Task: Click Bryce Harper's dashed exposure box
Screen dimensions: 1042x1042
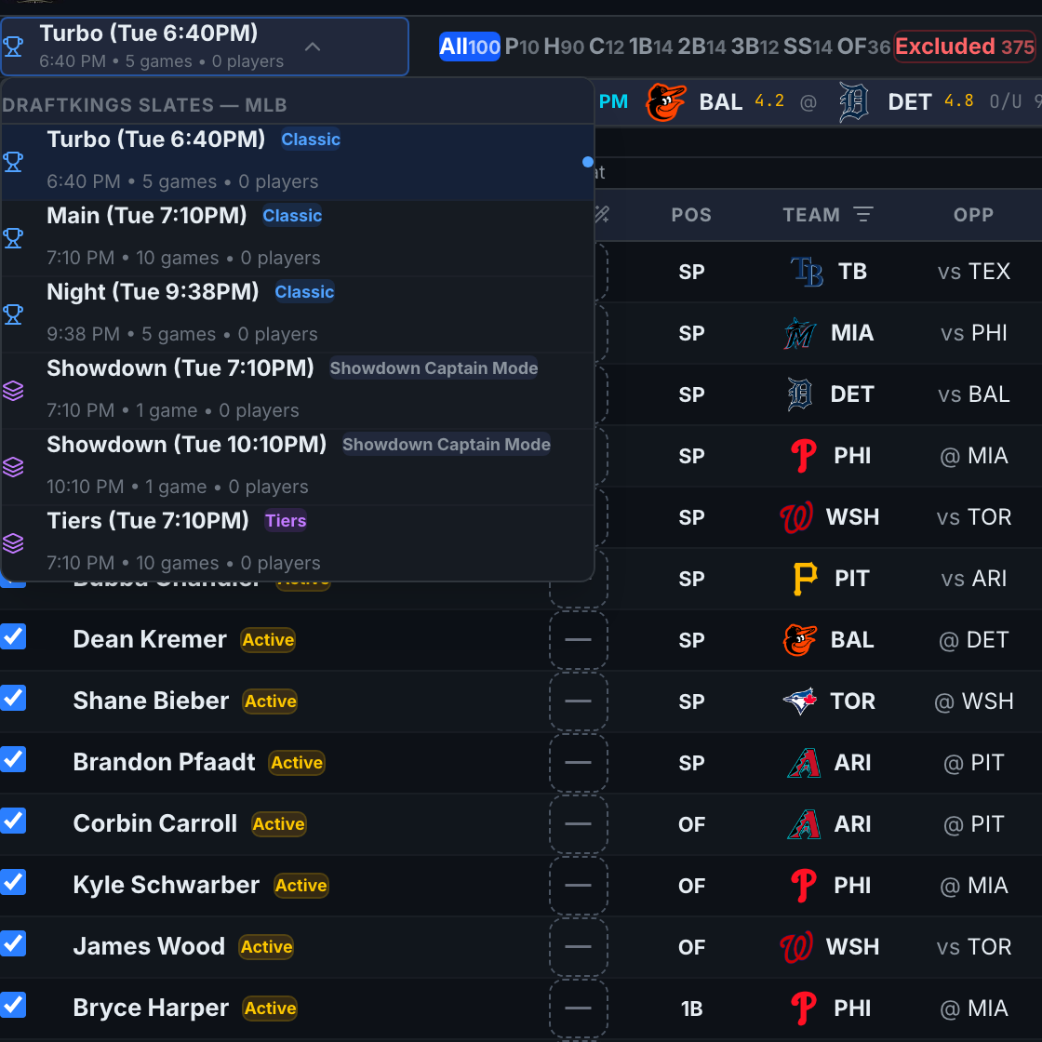Action: click(x=578, y=1009)
